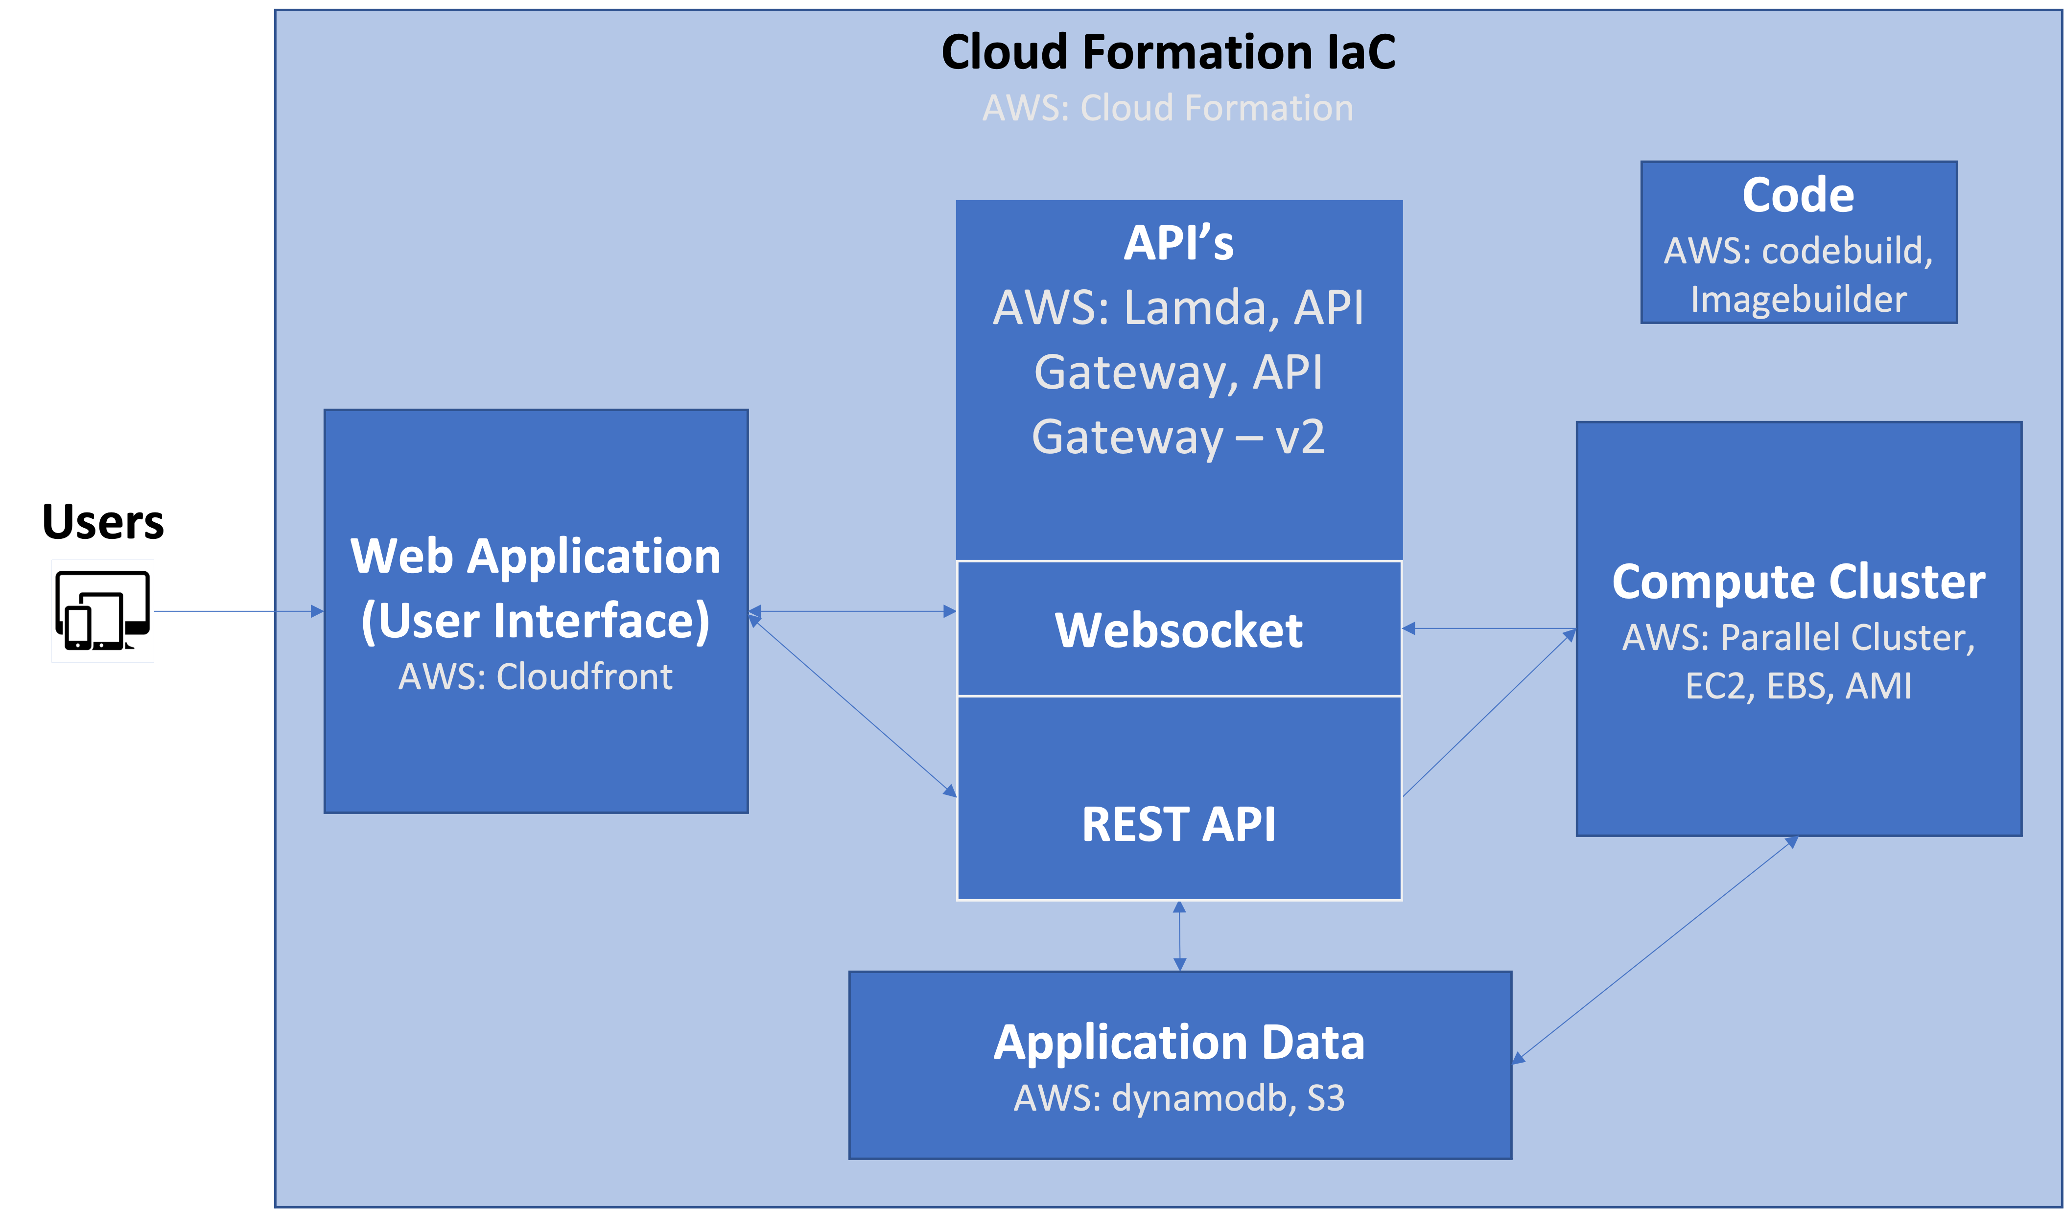Select the REST API box
2064x1209 pixels.
(x=1179, y=799)
